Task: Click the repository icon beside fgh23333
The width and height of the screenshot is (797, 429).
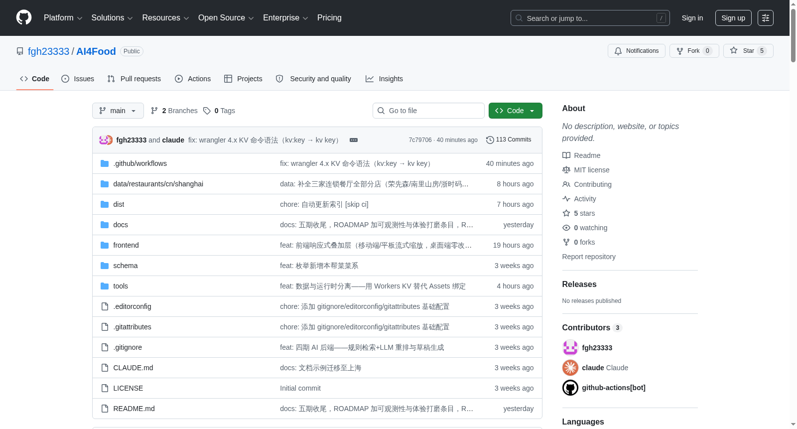Action: tap(20, 51)
